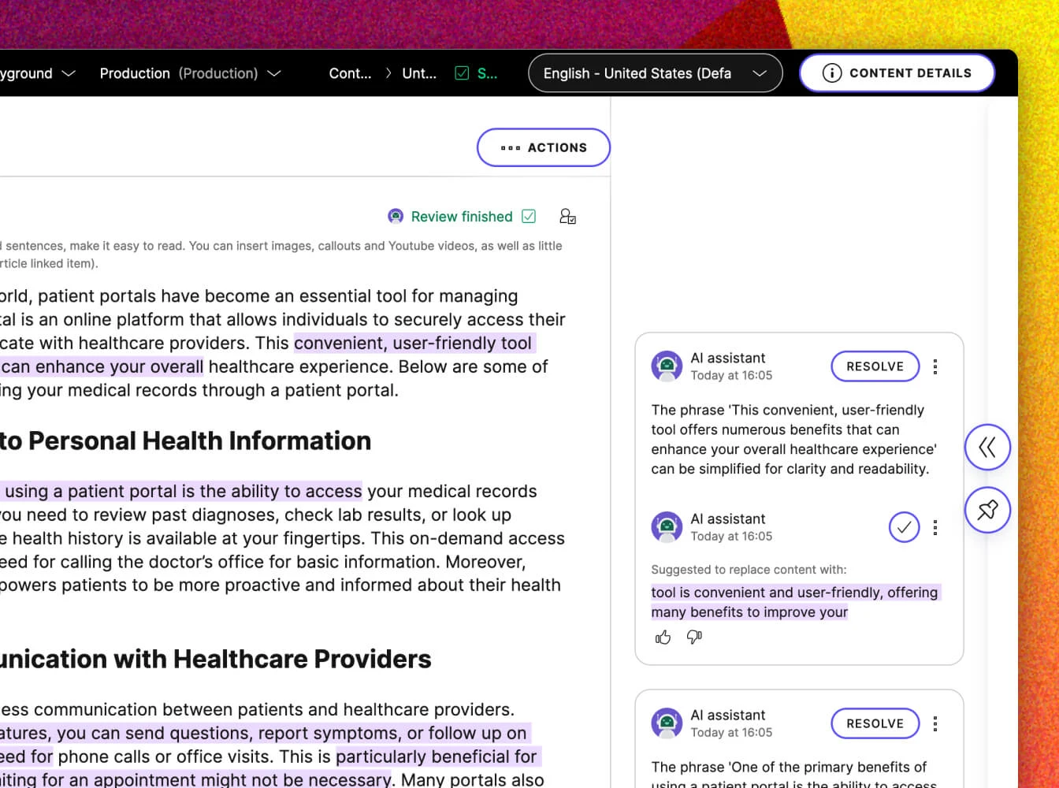Pin the comments sidebar open
Screen dimensions: 1059x788
tap(987, 510)
